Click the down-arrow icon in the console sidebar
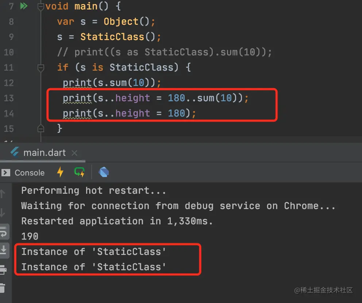The height and width of the screenshot is (303, 362). [x=3, y=212]
